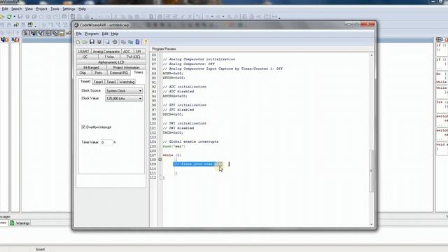Click the dark blue document icon in the wizard toolbar

point(137,42)
